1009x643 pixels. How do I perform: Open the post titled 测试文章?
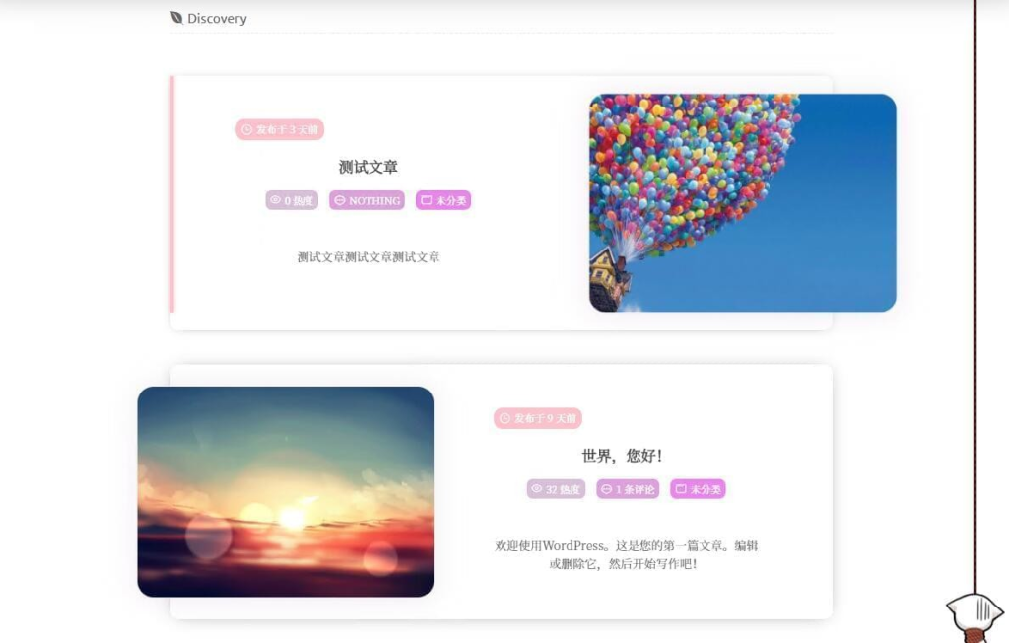[368, 167]
